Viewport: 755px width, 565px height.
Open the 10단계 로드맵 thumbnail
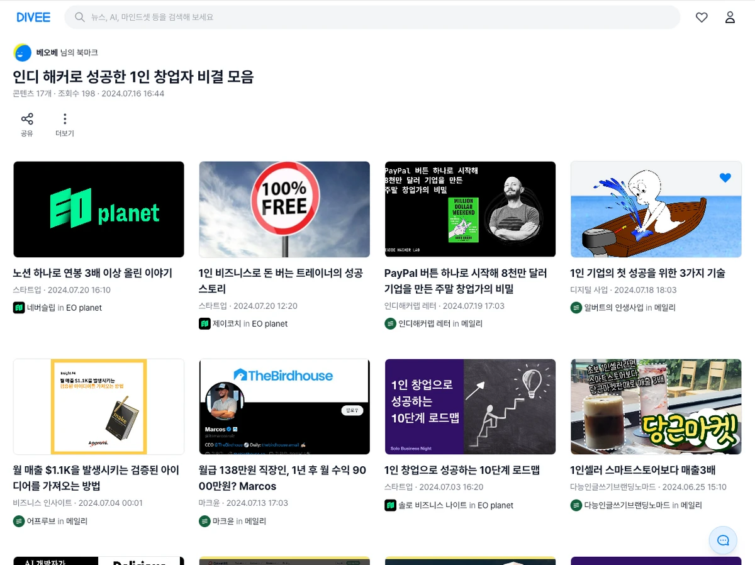[470, 406]
